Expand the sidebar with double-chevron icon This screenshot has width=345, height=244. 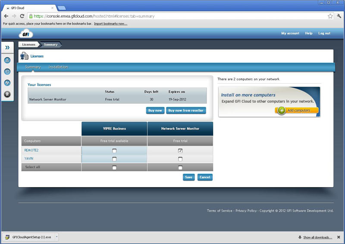(x=7, y=47)
